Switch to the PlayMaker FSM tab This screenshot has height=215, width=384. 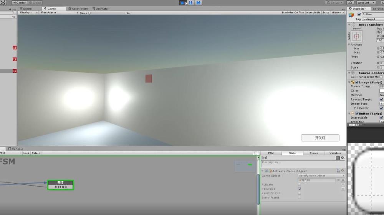(x=271, y=153)
